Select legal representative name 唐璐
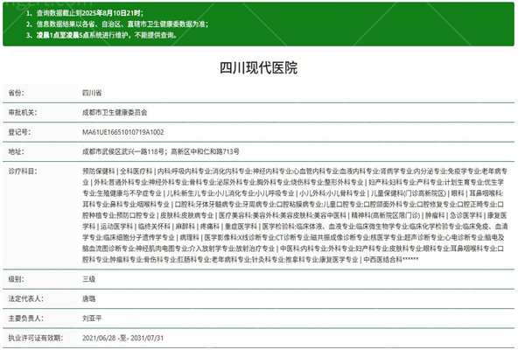Viewport: 525px width, 350px height. tap(89, 298)
